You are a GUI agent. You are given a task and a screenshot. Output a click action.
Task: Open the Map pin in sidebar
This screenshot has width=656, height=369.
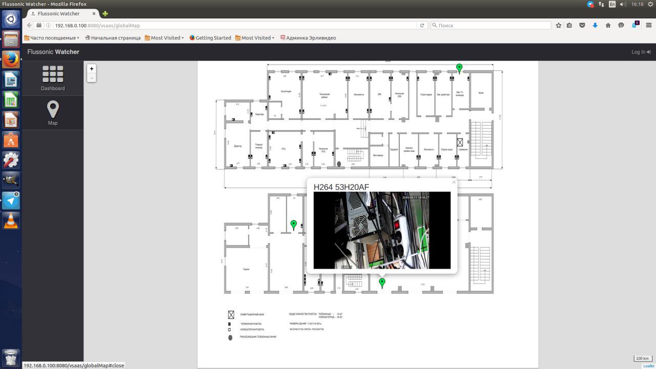pyautogui.click(x=53, y=109)
